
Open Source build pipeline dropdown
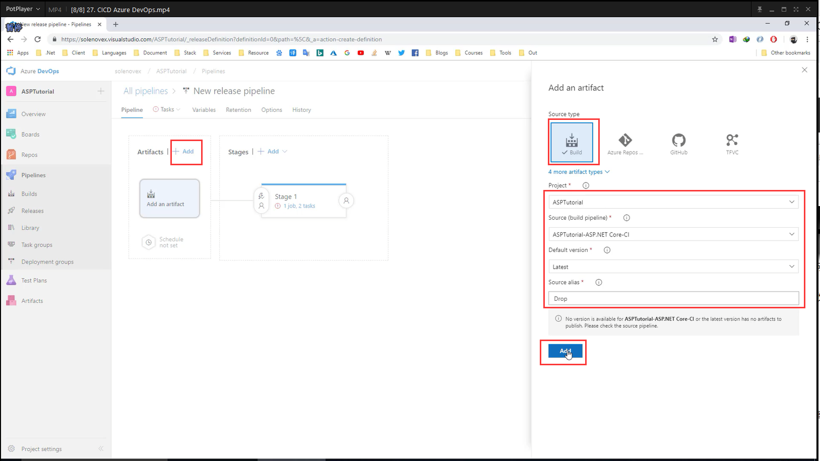tap(673, 234)
